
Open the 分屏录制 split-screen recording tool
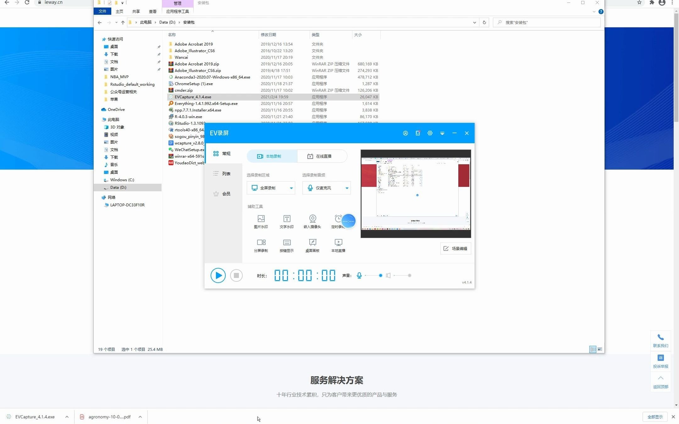261,246
